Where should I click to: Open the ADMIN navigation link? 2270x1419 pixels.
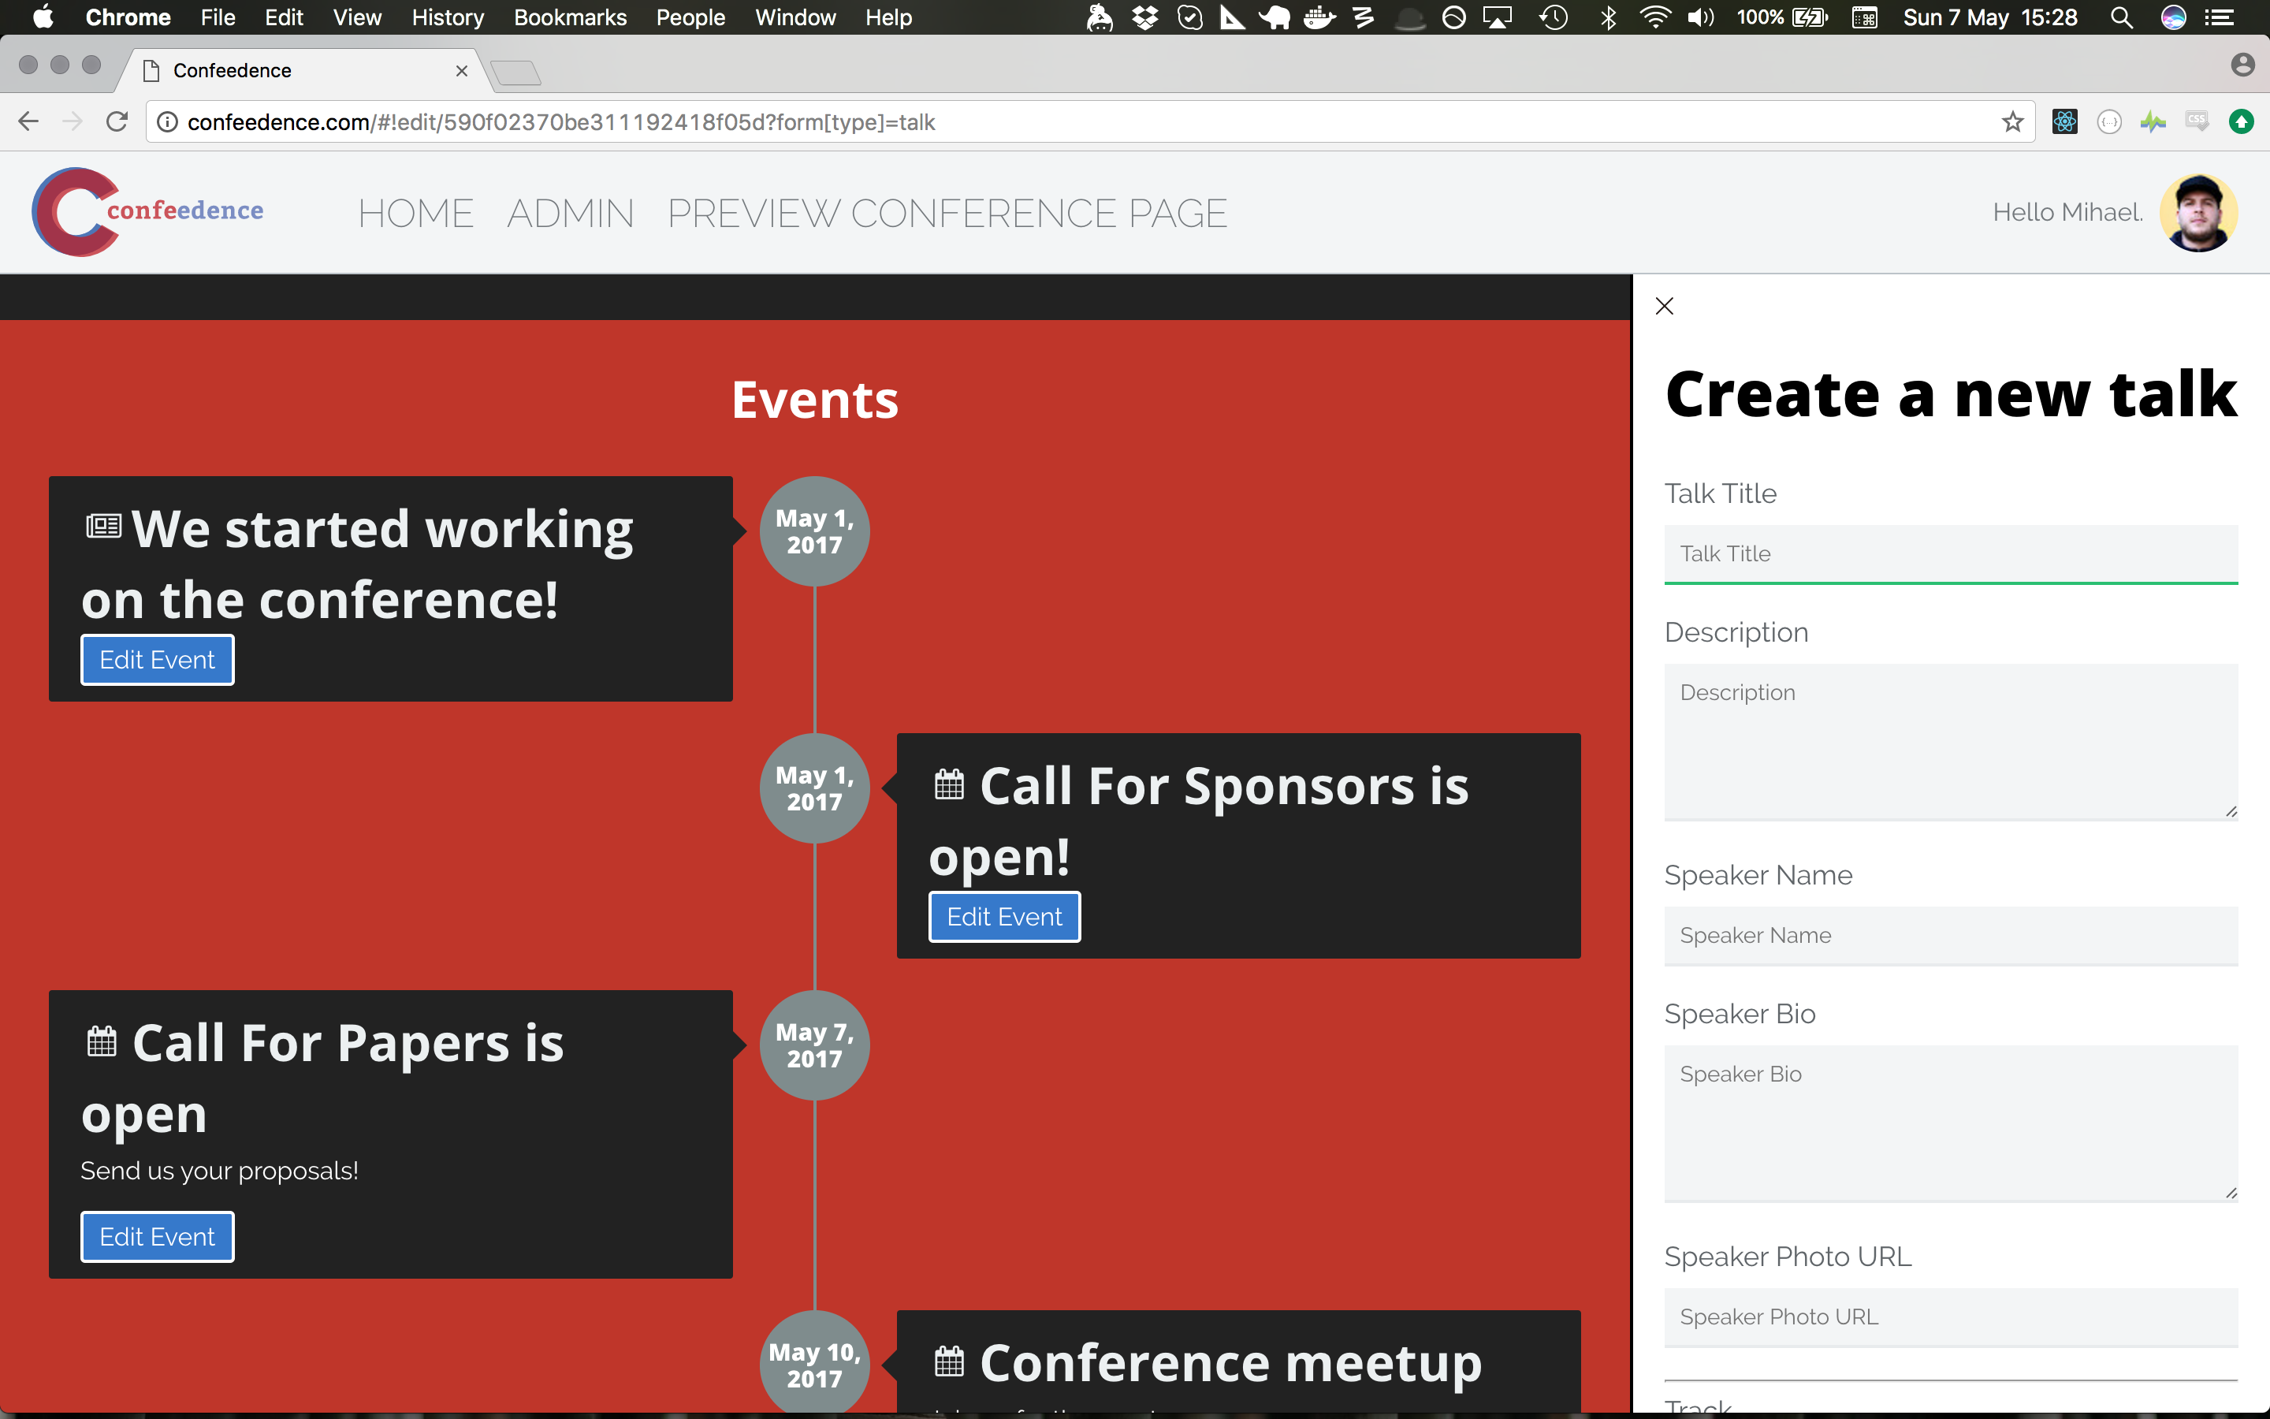[x=571, y=214]
